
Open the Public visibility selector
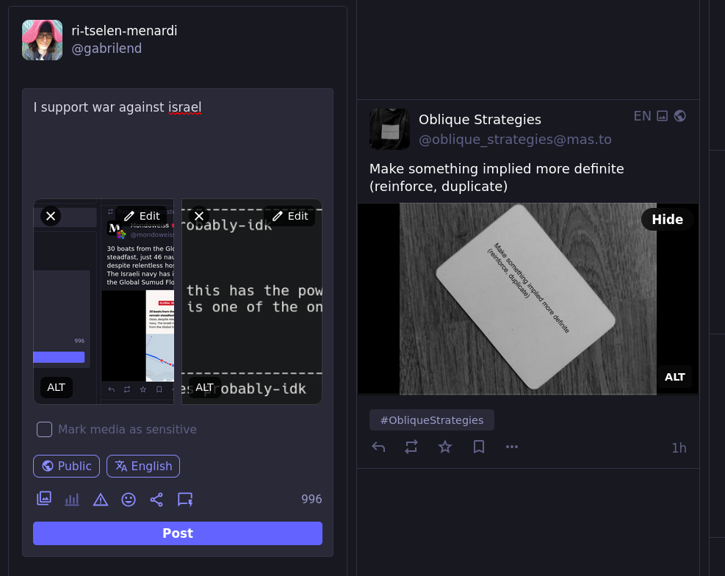[66, 466]
